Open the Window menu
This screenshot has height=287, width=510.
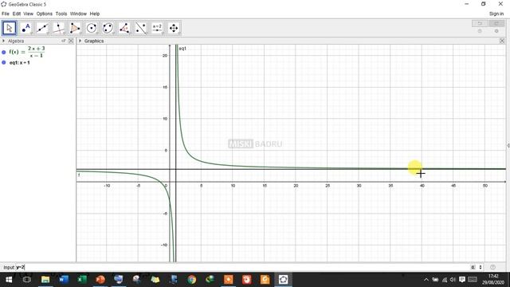78,14
